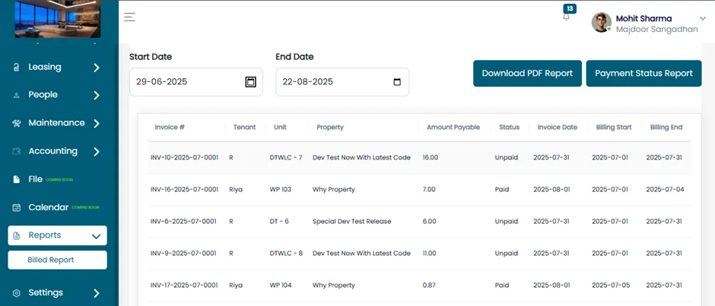715x306 pixels.
Task: Open notifications bell with 13 badge
Action: (567, 17)
